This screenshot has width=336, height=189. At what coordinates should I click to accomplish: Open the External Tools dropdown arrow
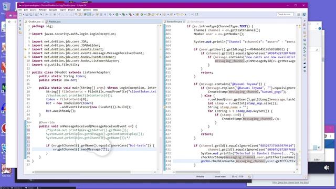[x=133, y=14]
